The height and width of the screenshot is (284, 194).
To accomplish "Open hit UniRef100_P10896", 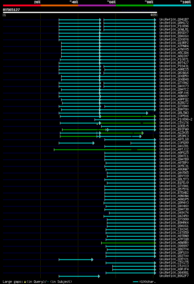I will click(174, 26).
